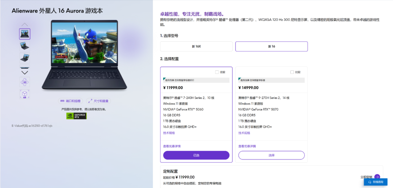Click up chevron above thumbnail list
Image resolution: width=393 pixels, height=188 pixels.
pos(25,25)
